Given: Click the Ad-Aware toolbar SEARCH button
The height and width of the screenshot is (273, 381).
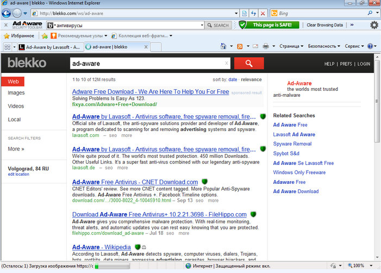Looking at the screenshot, I should tap(218, 25).
